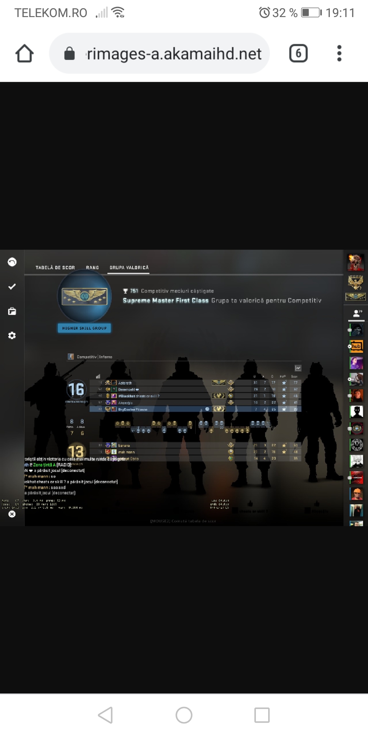Click the mah mann : soosad chat message
Image resolution: width=368 pixels, height=737 pixels.
45,488
